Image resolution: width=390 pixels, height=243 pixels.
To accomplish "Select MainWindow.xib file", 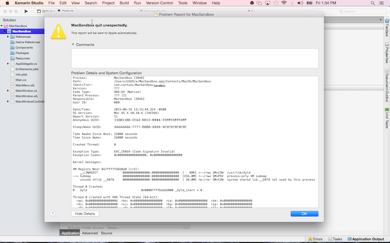I will pos(27,96).
